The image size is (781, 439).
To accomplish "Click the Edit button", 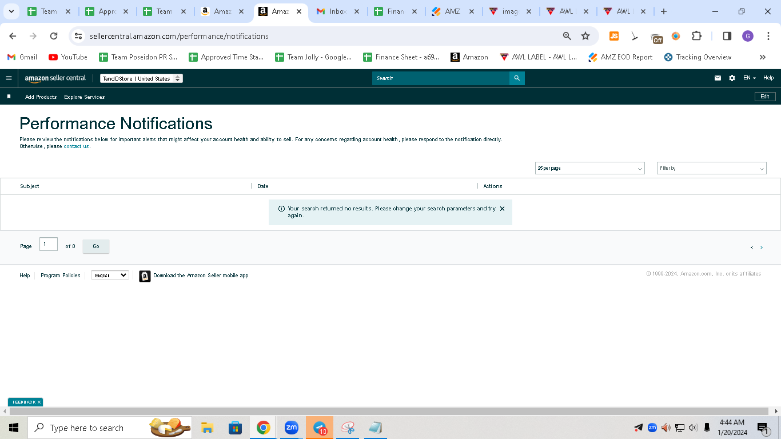I will [765, 97].
